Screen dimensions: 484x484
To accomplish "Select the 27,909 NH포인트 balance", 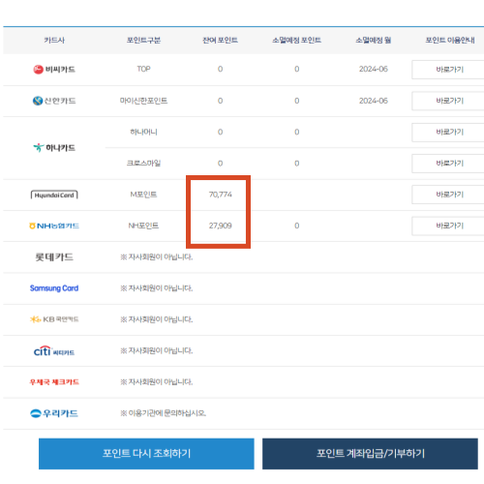I will tap(220, 226).
